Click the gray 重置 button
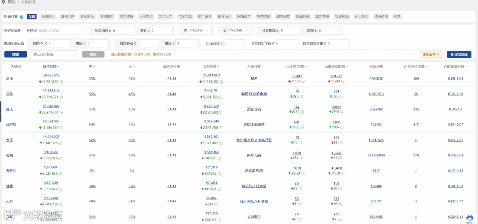478x224 pixels. [93, 54]
